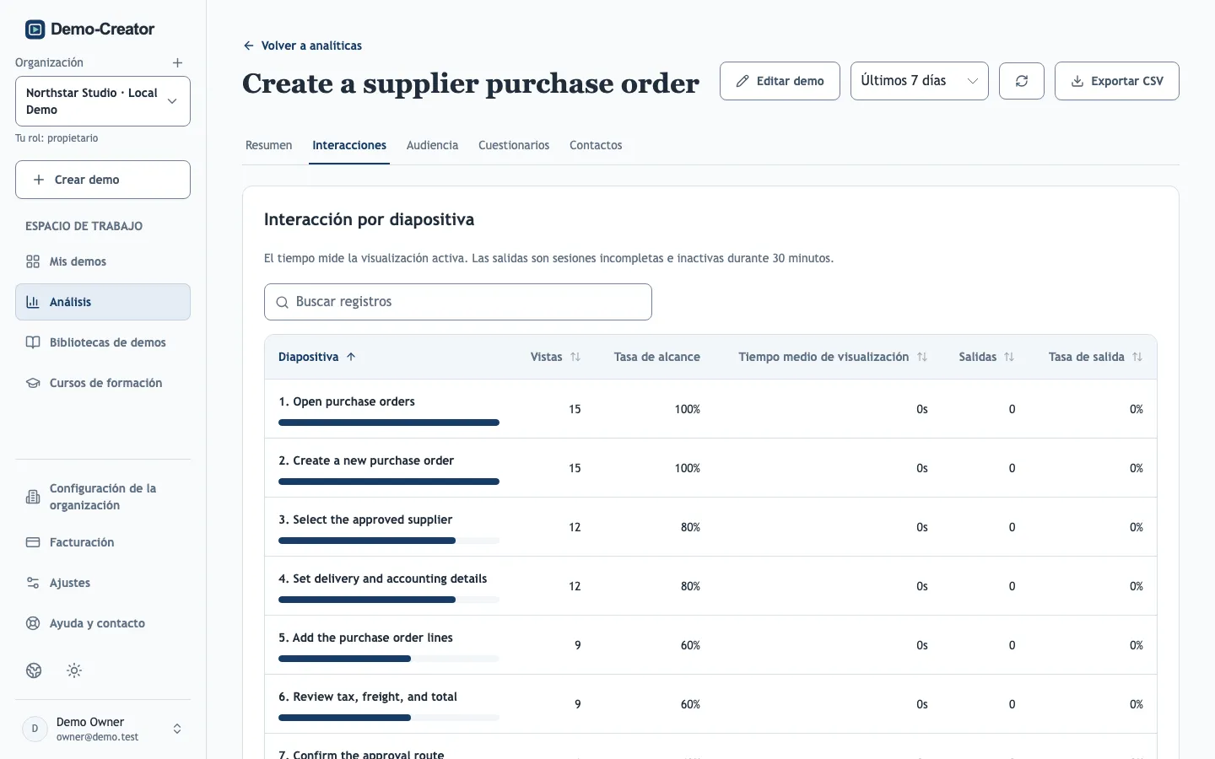This screenshot has height=759, width=1215.
Task: Go to Bibliotecas de demos
Action: point(103,342)
